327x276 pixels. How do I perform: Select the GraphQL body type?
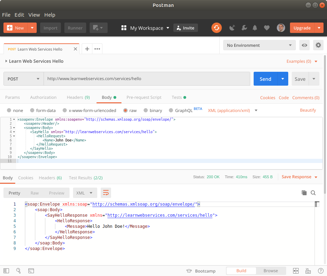tap(171, 110)
